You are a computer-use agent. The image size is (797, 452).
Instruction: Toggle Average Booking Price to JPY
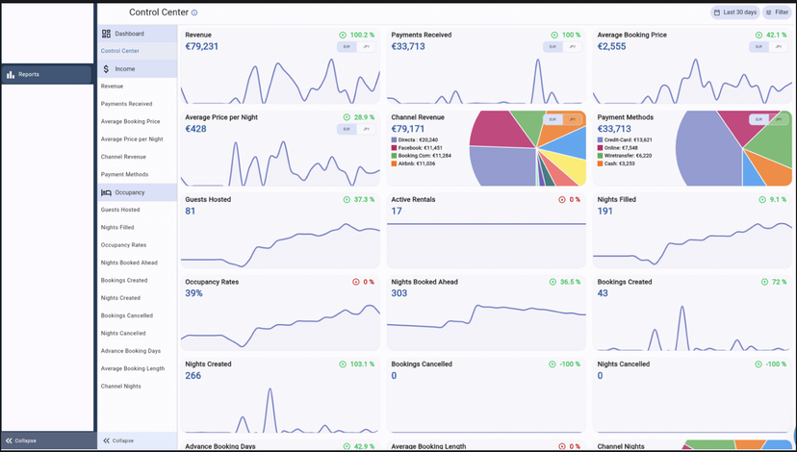(778, 46)
